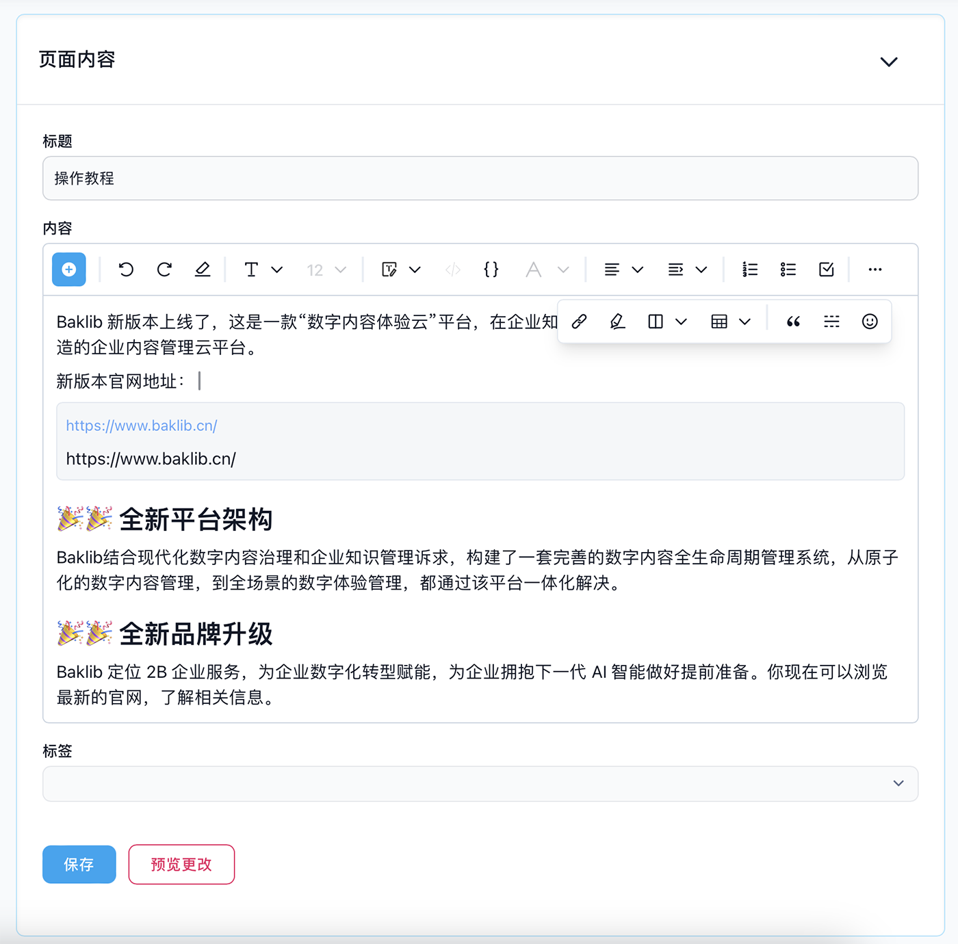Screen dimensions: 958x944
Task: Insert a hyperlink using the link icon
Action: pos(580,322)
